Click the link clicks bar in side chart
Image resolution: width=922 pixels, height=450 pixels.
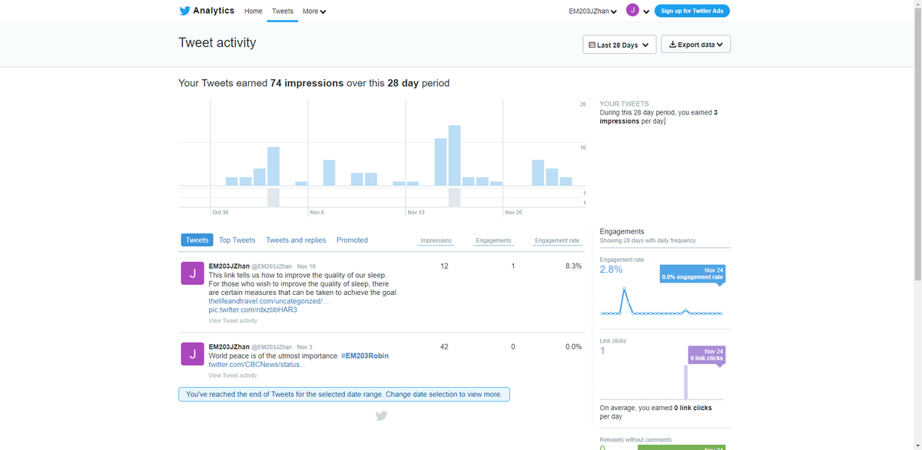pyautogui.click(x=685, y=382)
